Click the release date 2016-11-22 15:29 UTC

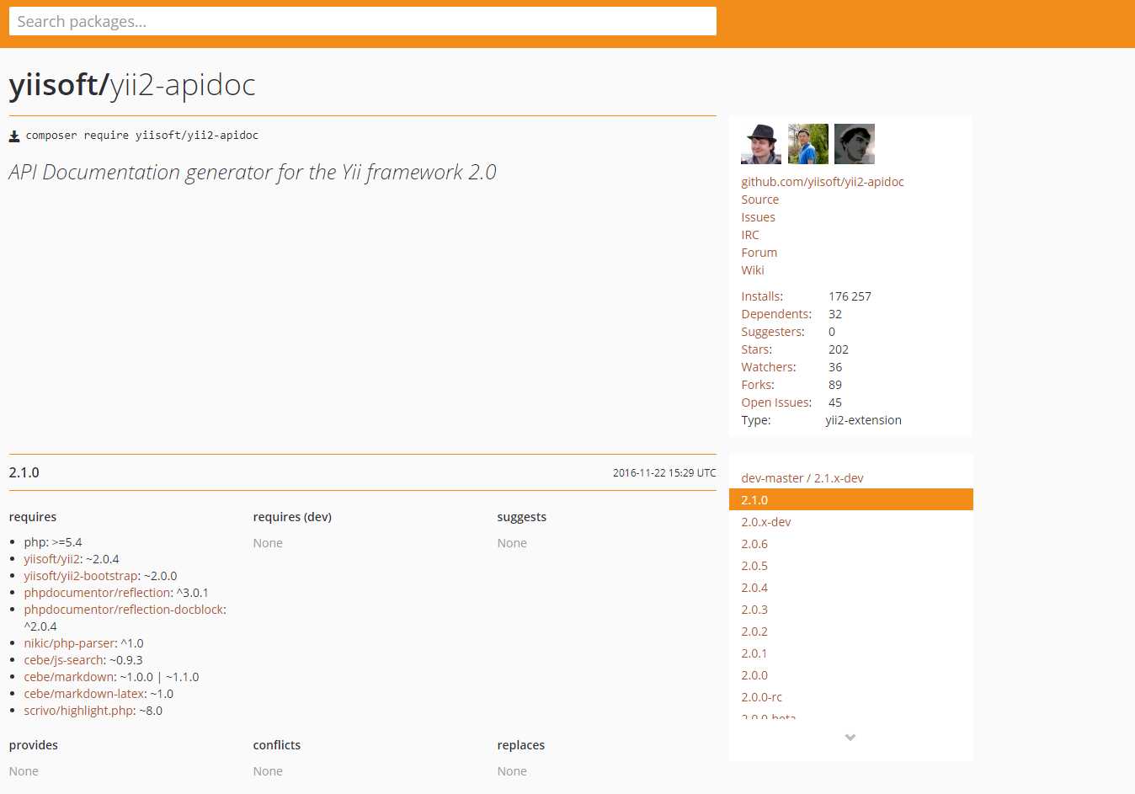[x=664, y=473]
